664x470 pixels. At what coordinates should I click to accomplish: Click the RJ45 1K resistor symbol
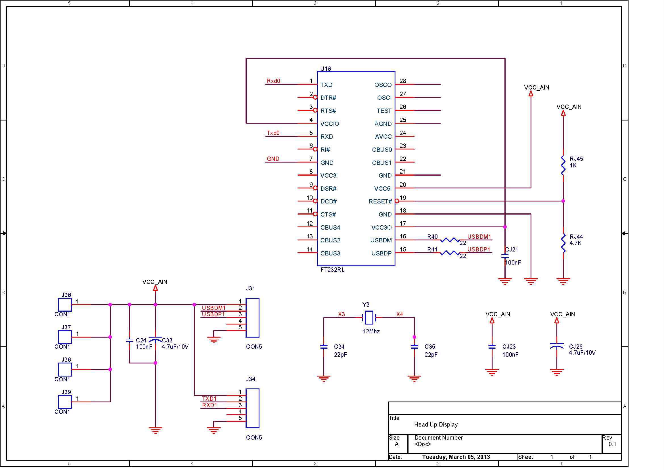click(563, 165)
